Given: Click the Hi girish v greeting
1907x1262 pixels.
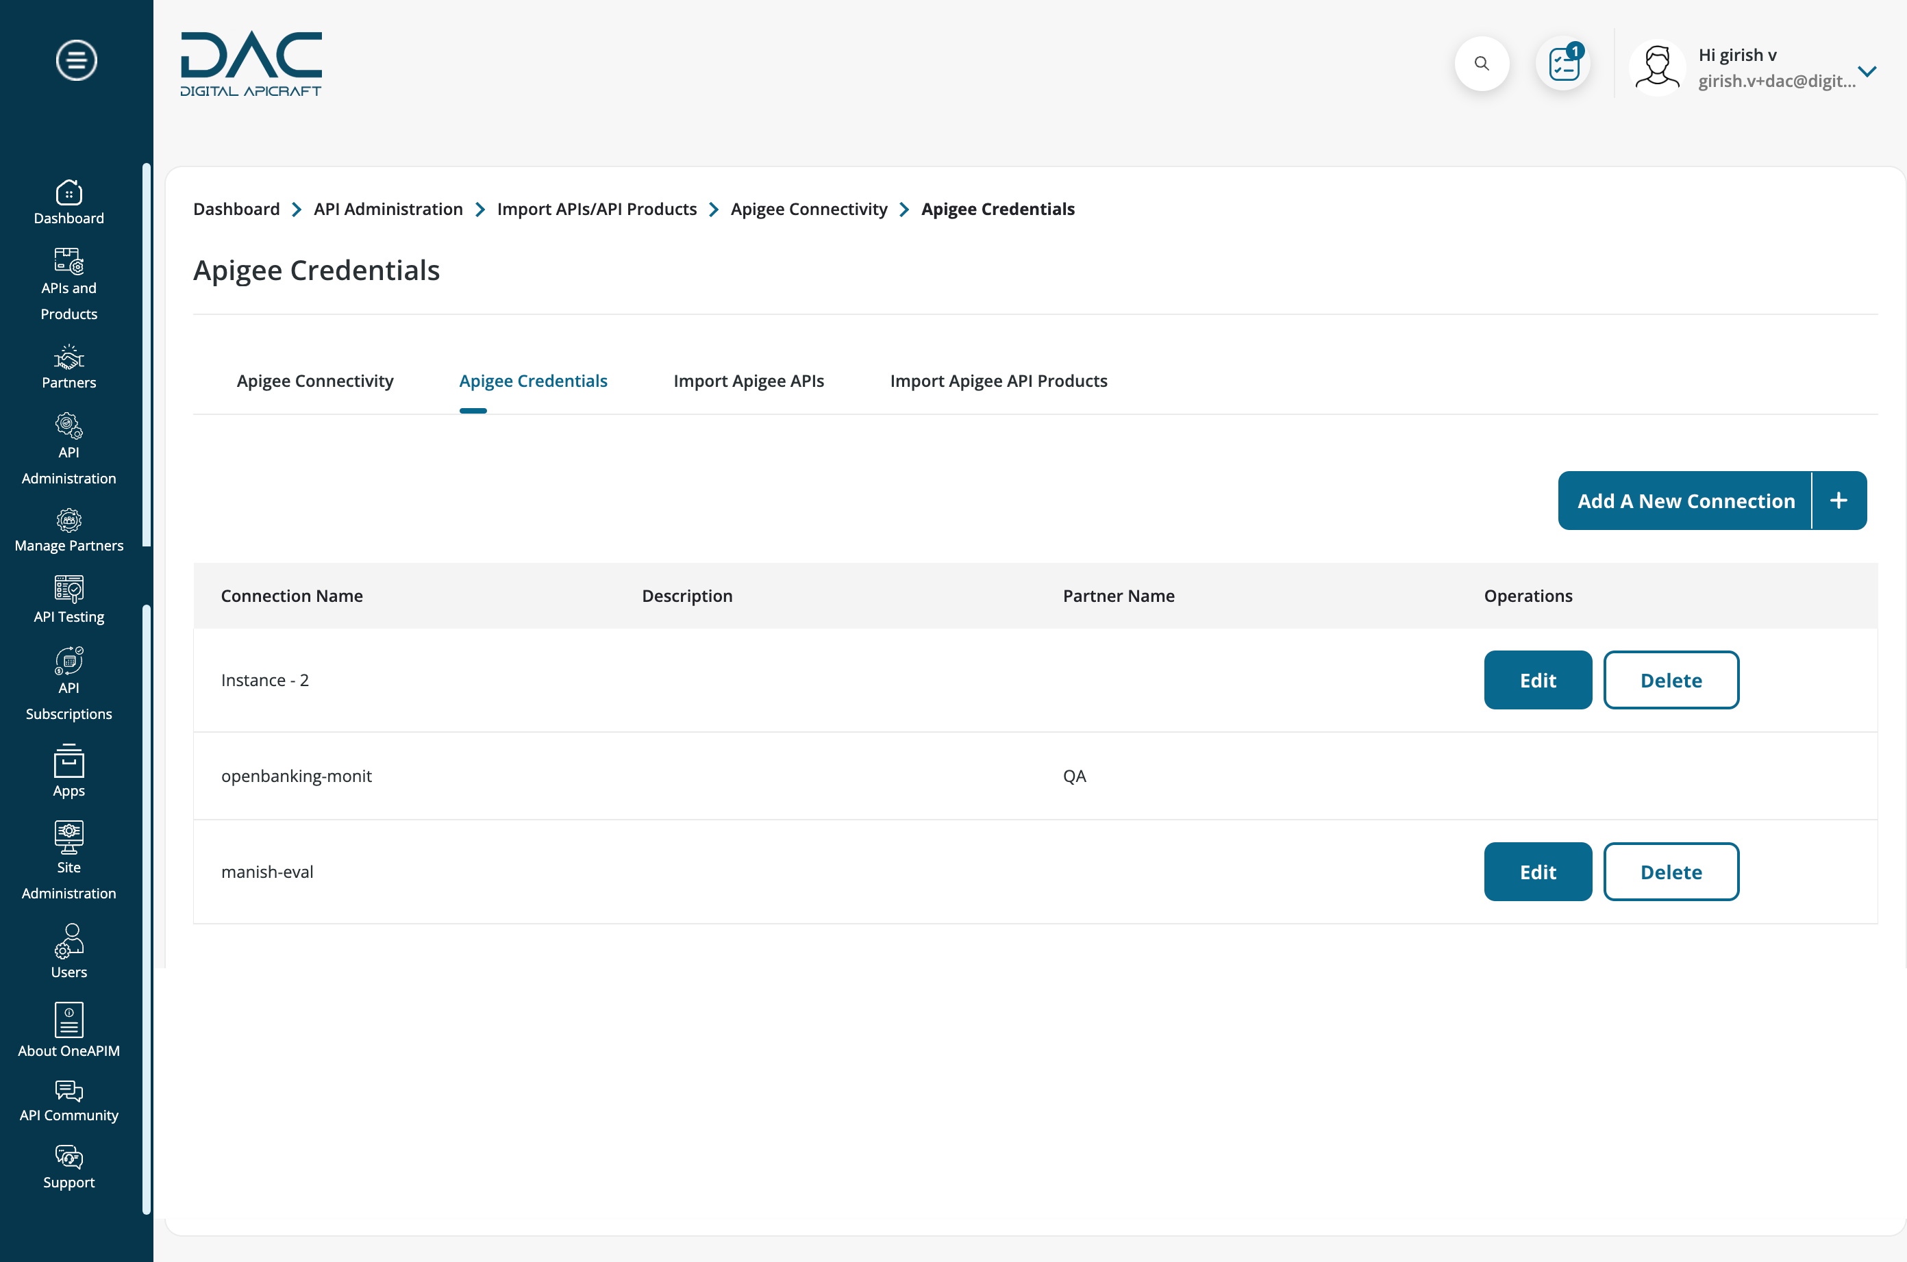Looking at the screenshot, I should 1737,55.
